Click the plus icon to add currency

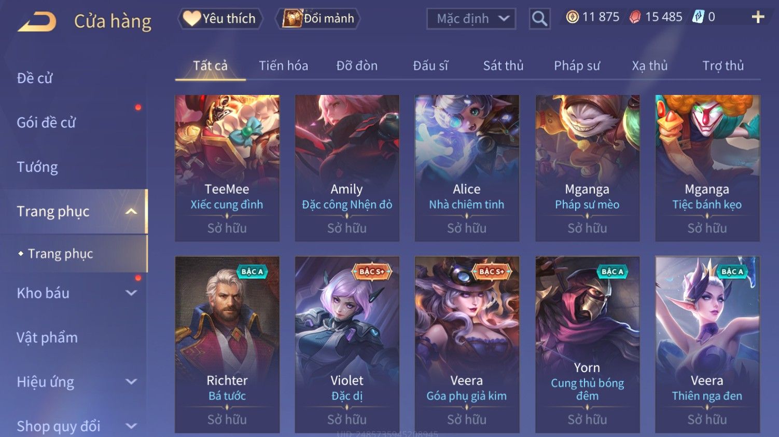tap(758, 17)
